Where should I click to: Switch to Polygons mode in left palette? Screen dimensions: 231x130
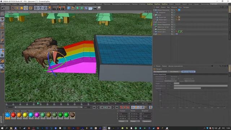tap(2, 41)
